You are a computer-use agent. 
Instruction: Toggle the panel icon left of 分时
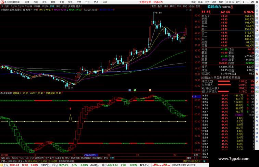pos(2,6)
